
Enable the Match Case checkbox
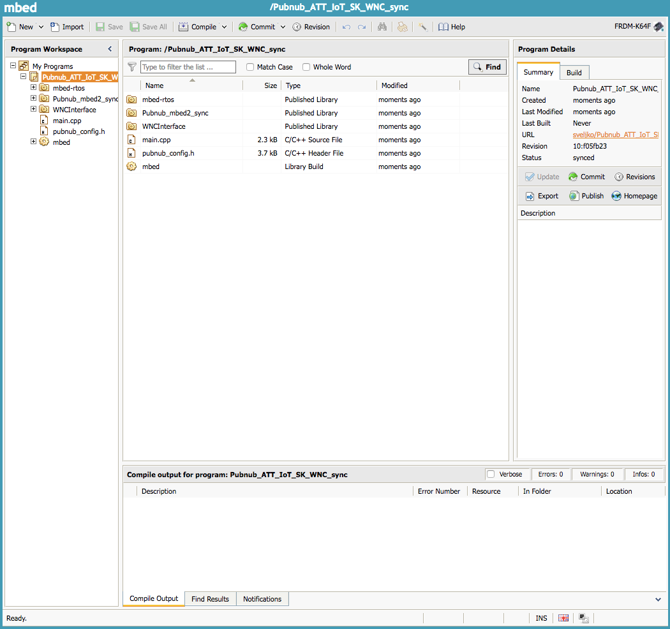(x=250, y=67)
